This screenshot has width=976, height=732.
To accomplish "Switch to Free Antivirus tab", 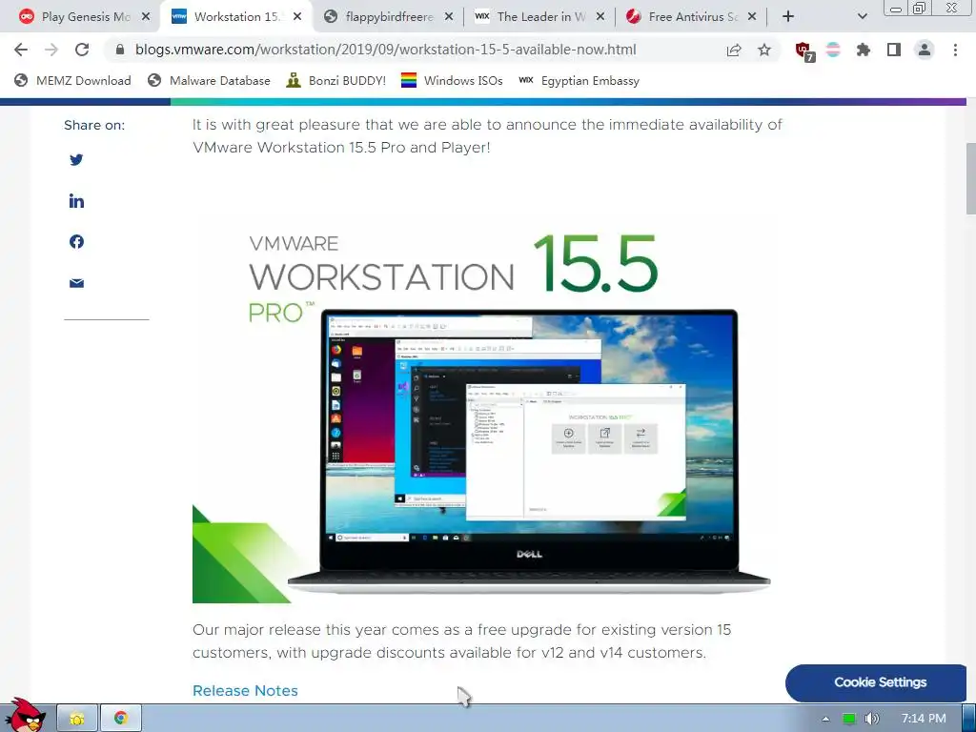I will tap(690, 17).
